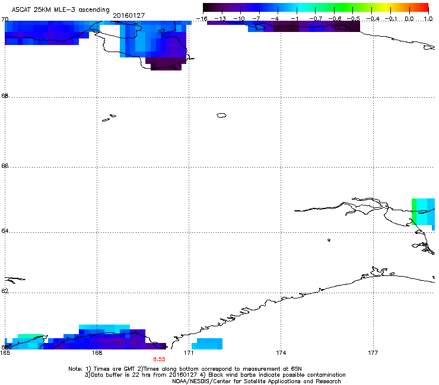Viewport: 439px width, 385px height.
Task: Click the color bar label 0.0
Action: (409, 19)
